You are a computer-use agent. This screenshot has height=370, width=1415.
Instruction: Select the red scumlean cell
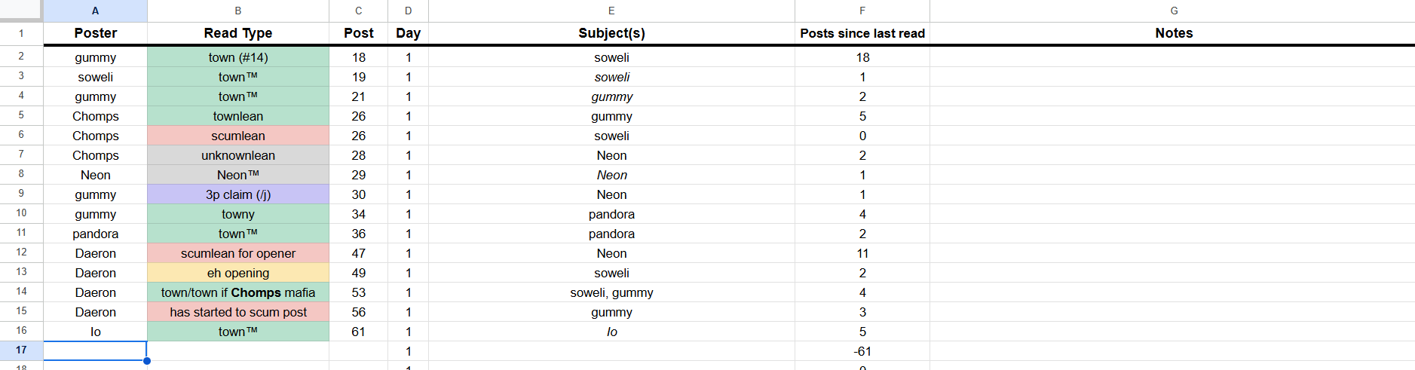[x=238, y=136]
